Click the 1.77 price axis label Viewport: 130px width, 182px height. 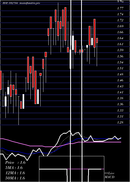pos(120,8)
